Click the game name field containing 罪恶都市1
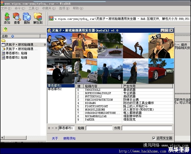Image resolution: width=191 pixels, height=154 pixels. click(x=67, y=128)
